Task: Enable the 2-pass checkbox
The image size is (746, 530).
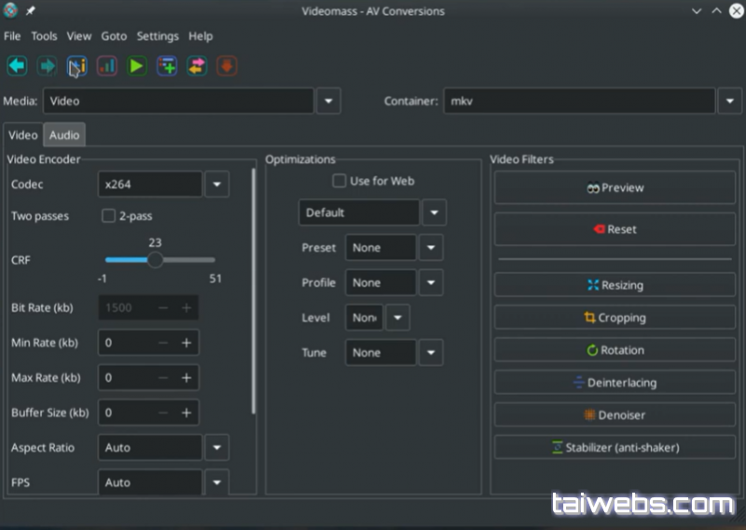Action: [108, 216]
